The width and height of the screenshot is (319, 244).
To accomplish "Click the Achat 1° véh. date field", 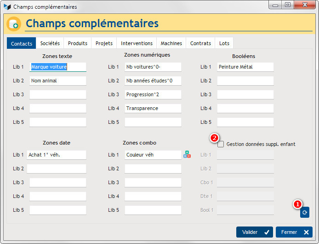I will click(57, 155).
